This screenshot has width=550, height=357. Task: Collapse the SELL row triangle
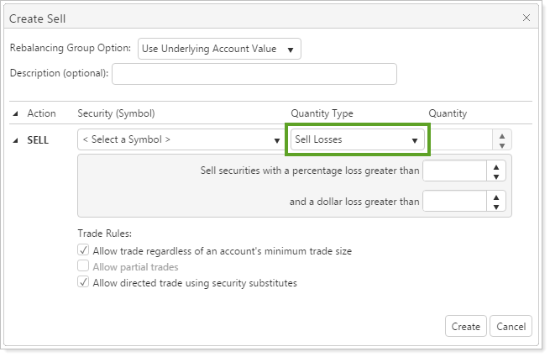(x=16, y=139)
